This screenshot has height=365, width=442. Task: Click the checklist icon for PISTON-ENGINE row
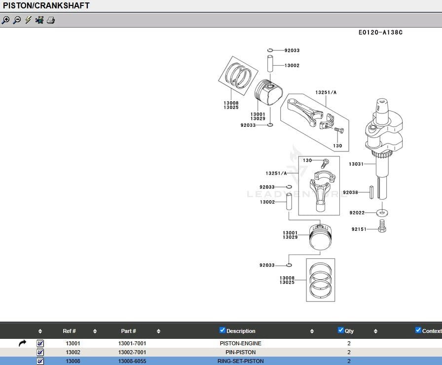pos(40,343)
